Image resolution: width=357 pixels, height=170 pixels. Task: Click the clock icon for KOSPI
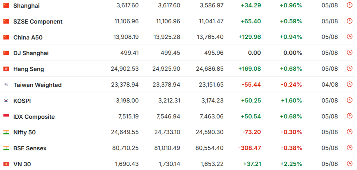click(x=349, y=100)
